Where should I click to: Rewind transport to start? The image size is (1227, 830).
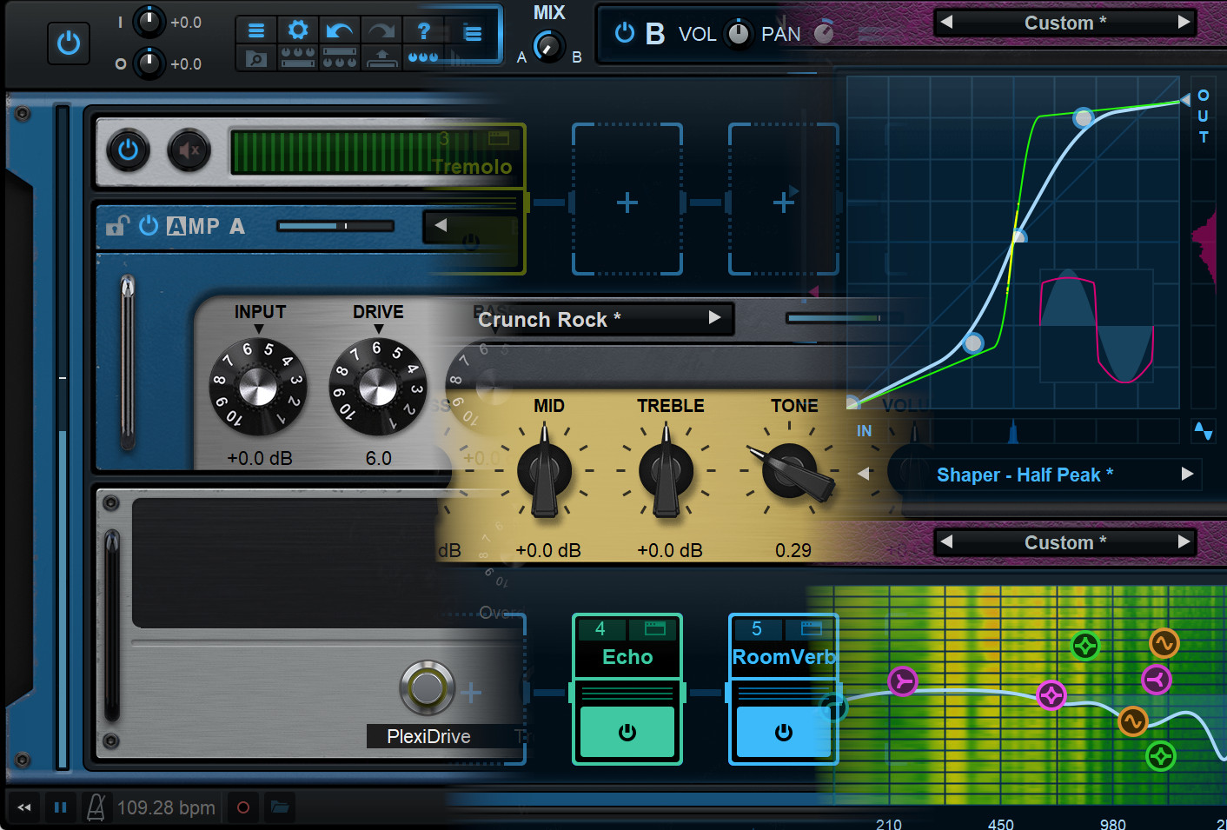pos(24,807)
